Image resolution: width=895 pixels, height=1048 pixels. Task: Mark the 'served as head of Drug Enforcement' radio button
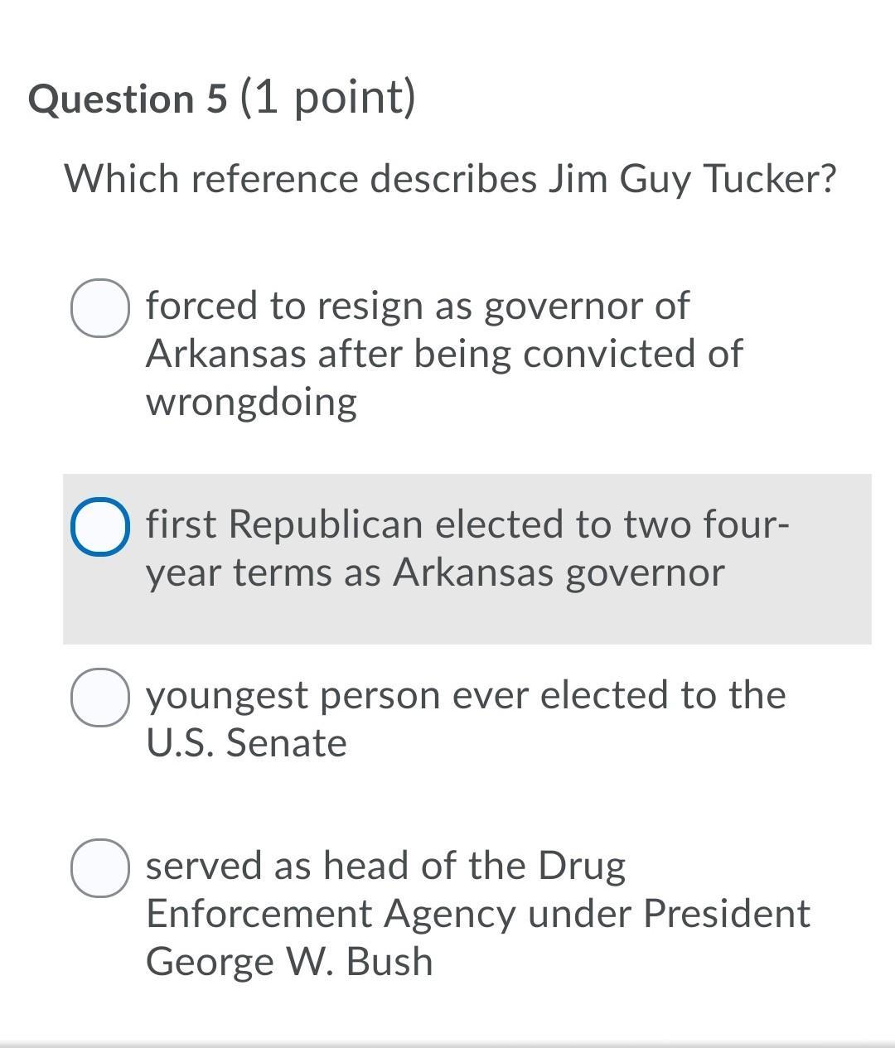[x=99, y=867]
